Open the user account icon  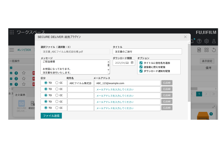coord(214,41)
